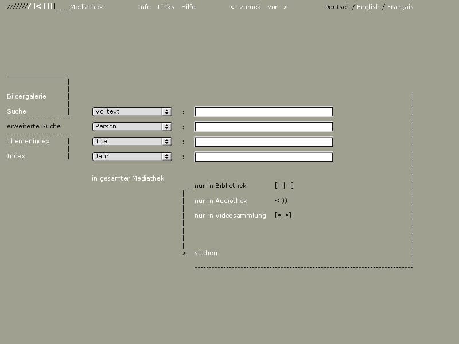
Task: Navigate back with '<- zurück'
Action: click(245, 7)
